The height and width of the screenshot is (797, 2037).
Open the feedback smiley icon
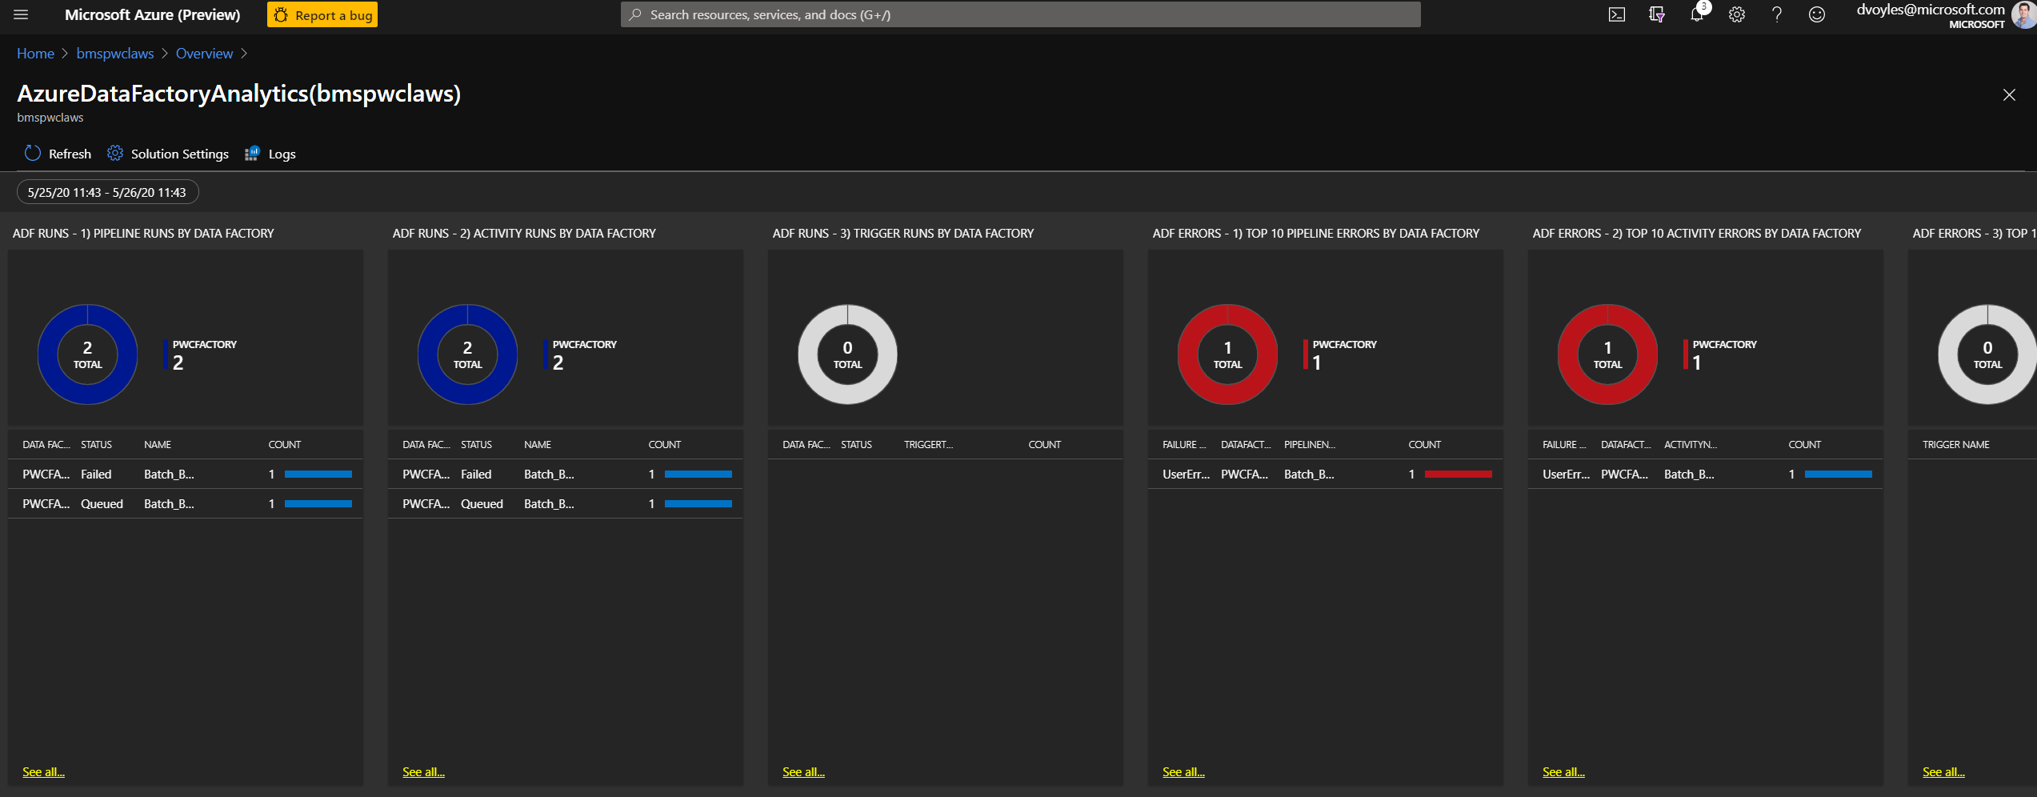point(1817,14)
